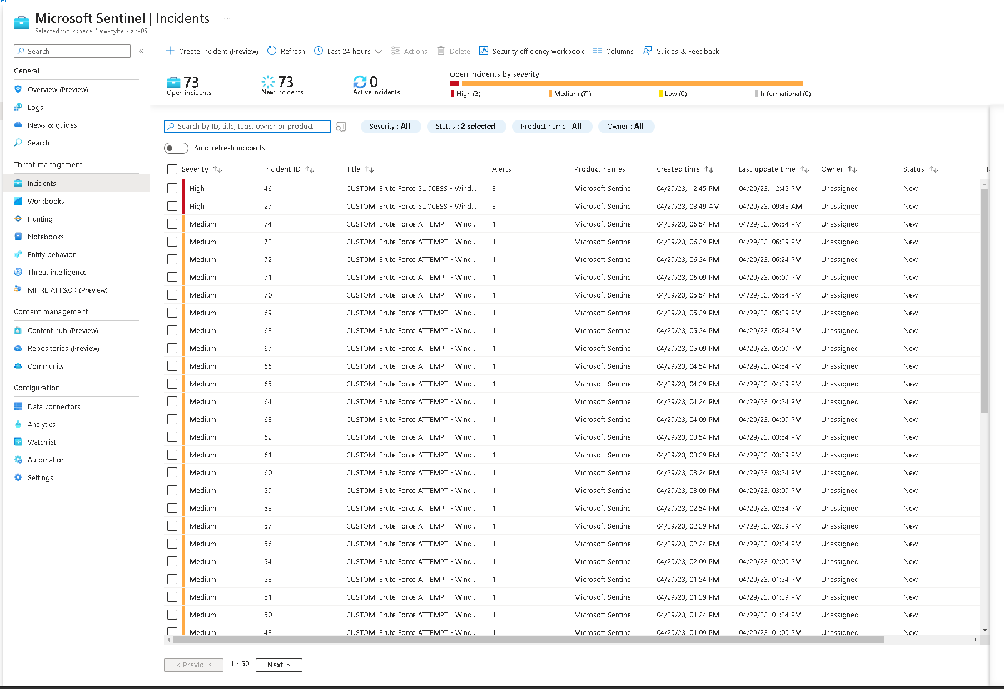Viewport: 1004px width, 689px height.
Task: Sort by Last update time column arrows
Action: point(804,169)
